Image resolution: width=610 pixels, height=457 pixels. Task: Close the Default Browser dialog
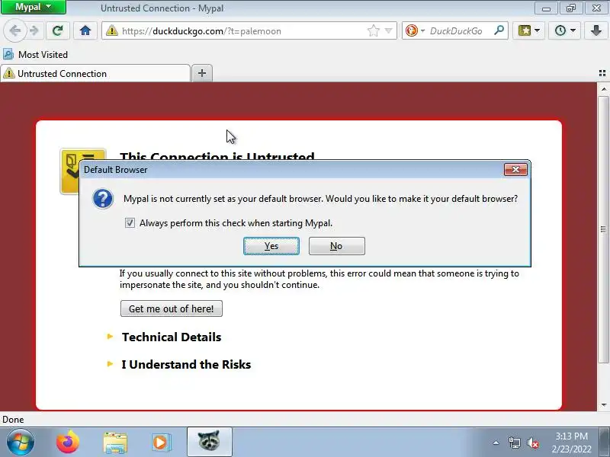(x=515, y=169)
